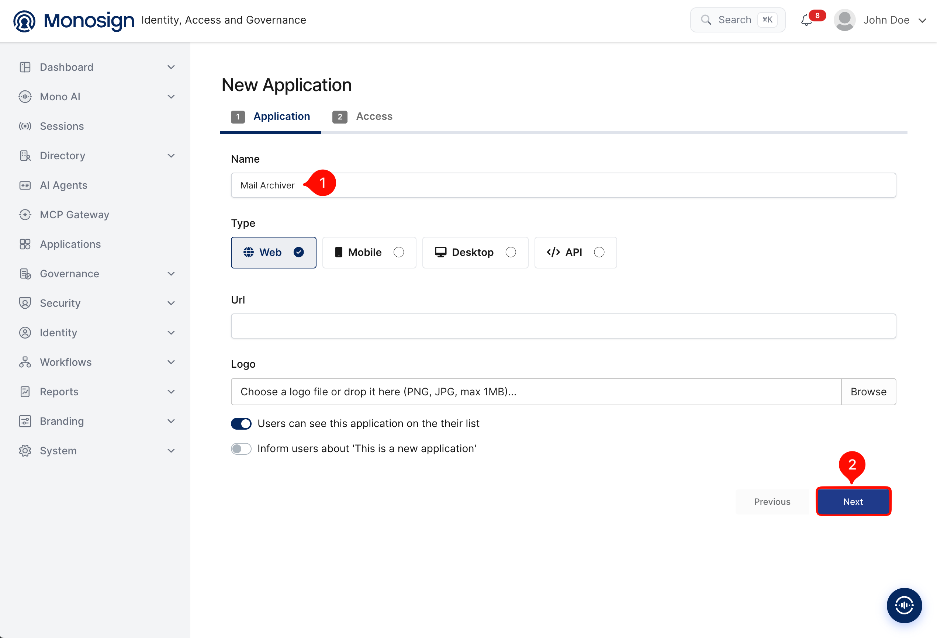Expand the Security menu chevron
Screen dimensions: 937x638
click(x=171, y=303)
